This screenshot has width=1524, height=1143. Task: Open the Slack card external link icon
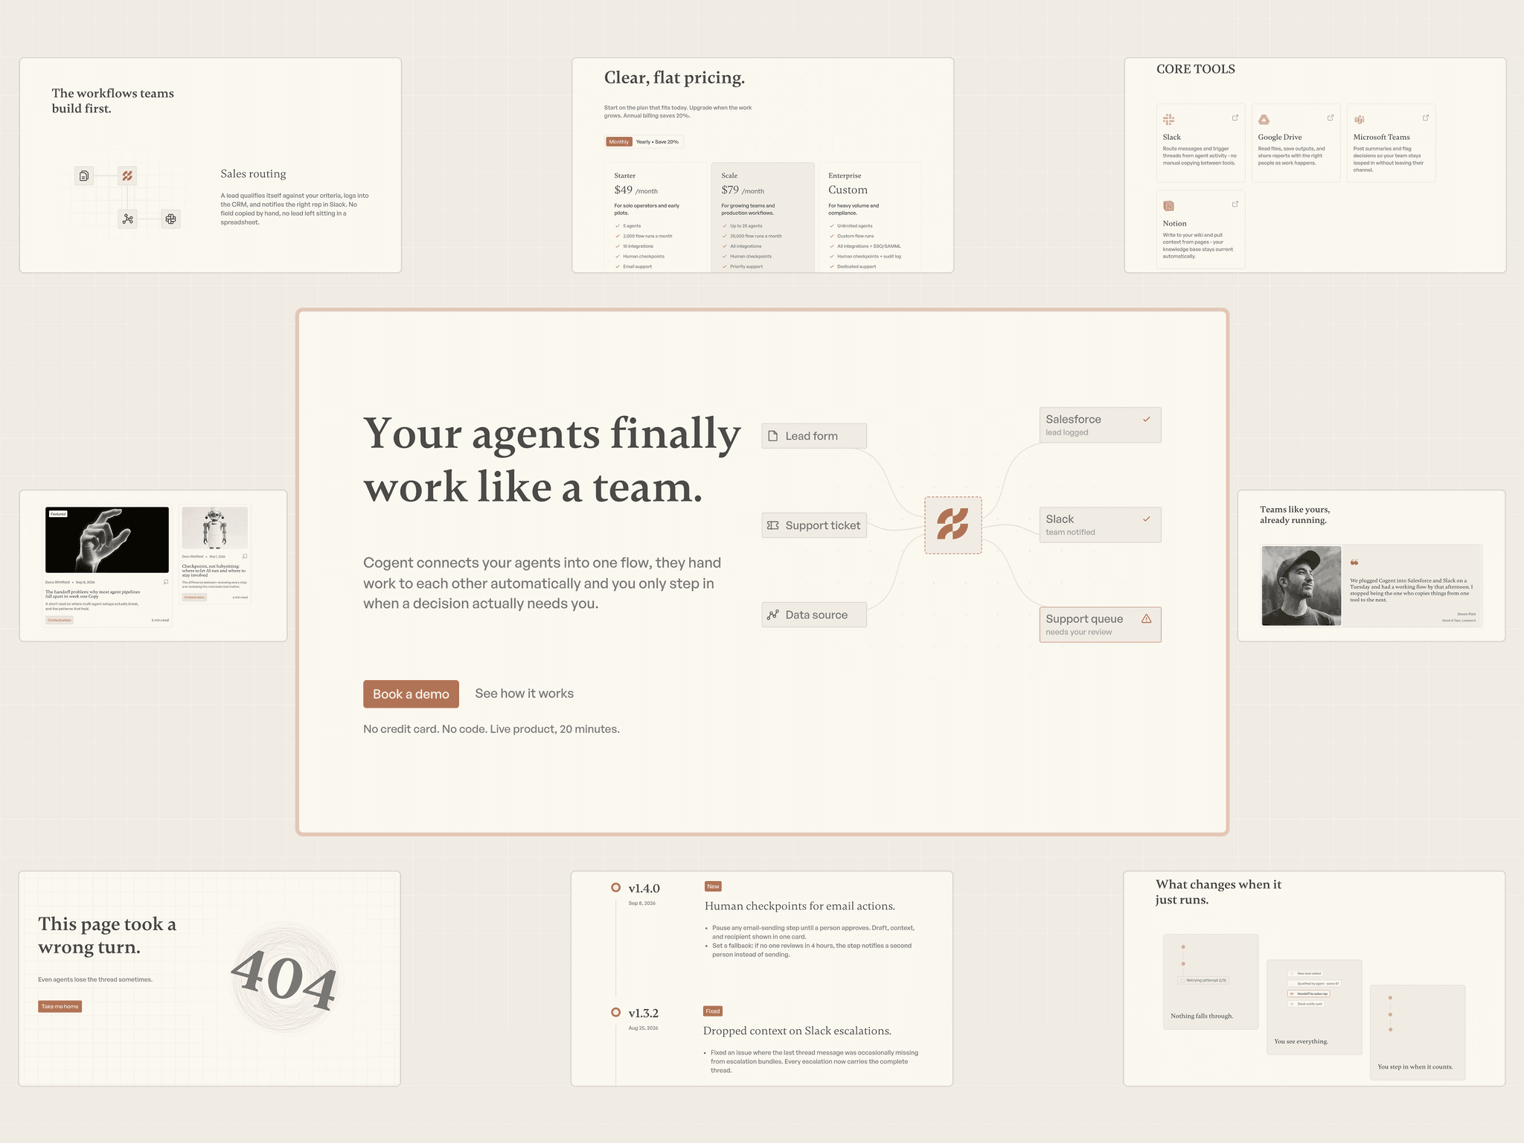1235,118
